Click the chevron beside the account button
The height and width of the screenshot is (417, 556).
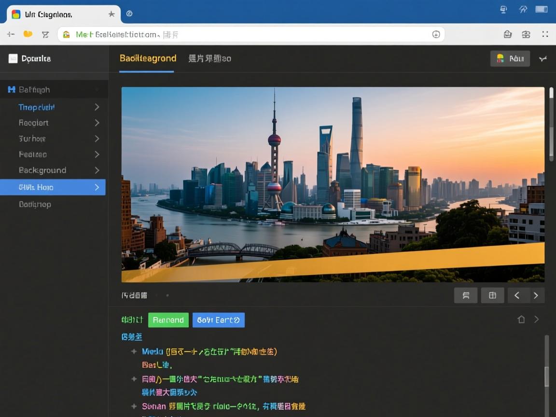543,58
